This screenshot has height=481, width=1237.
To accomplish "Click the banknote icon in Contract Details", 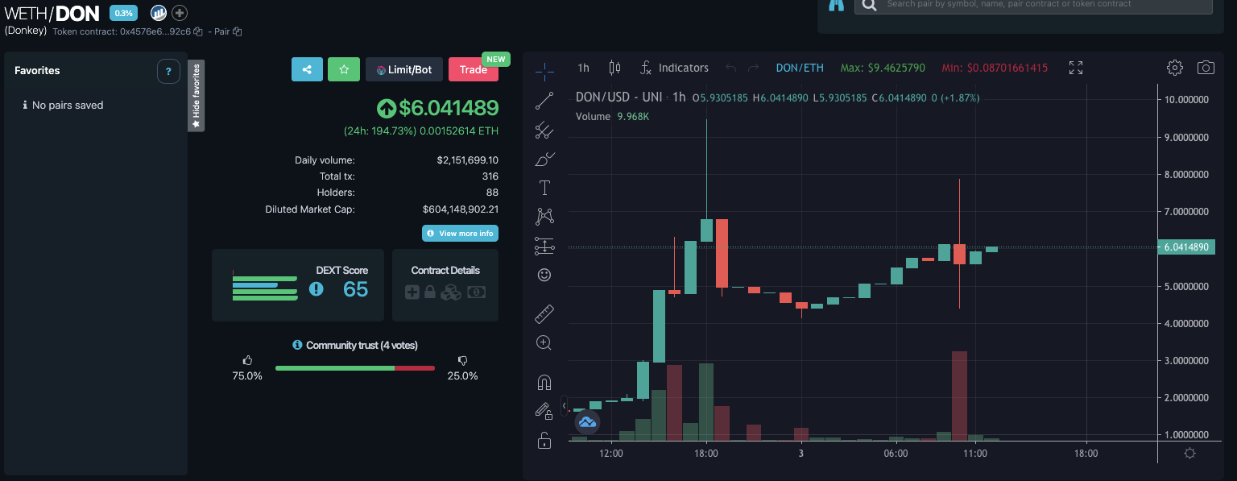I will click(476, 292).
